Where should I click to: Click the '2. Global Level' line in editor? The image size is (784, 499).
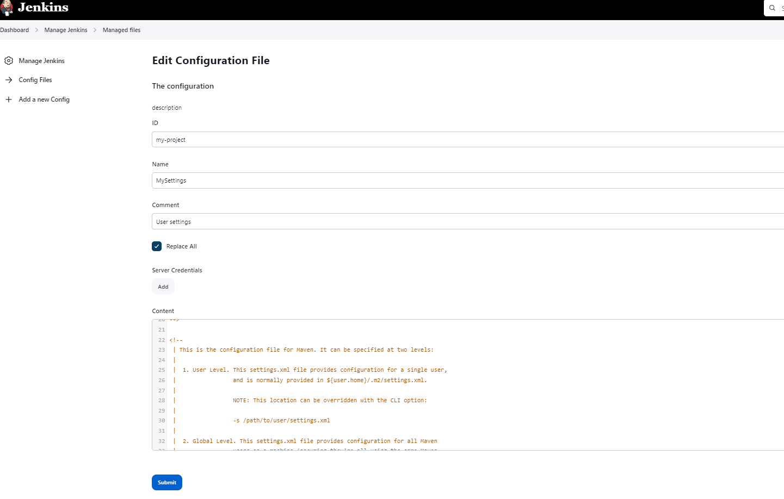[305, 441]
